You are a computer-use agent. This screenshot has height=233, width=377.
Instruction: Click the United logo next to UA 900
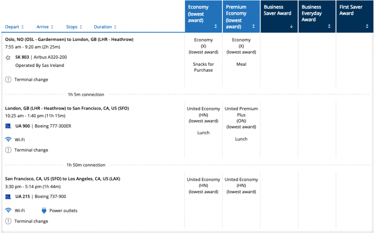8,126
